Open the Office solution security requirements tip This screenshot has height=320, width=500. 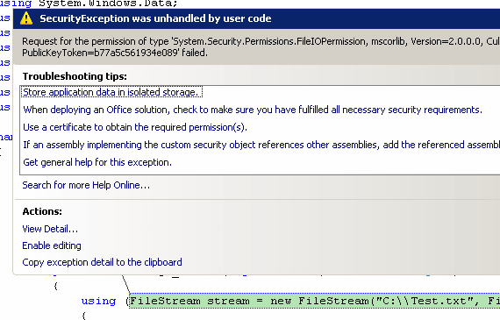(253, 110)
